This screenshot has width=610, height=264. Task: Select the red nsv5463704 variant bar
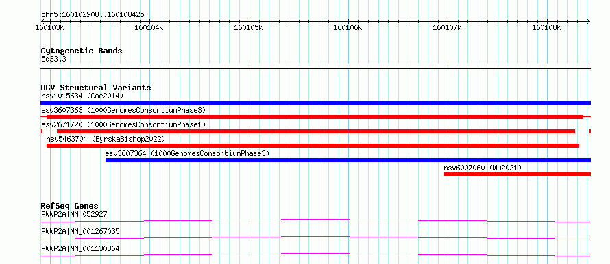tap(313, 146)
